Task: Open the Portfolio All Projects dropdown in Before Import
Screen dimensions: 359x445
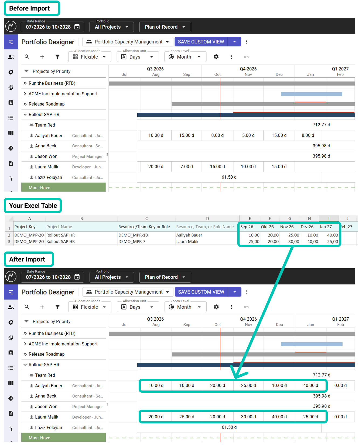Action: (x=111, y=27)
